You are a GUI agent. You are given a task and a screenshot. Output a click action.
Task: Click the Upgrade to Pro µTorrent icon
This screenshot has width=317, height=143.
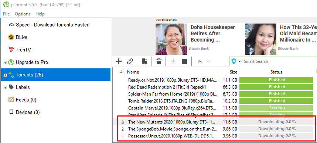tap(11, 62)
